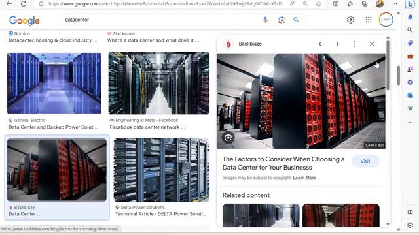Click the Visit button
This screenshot has width=419, height=235.
pos(365,161)
